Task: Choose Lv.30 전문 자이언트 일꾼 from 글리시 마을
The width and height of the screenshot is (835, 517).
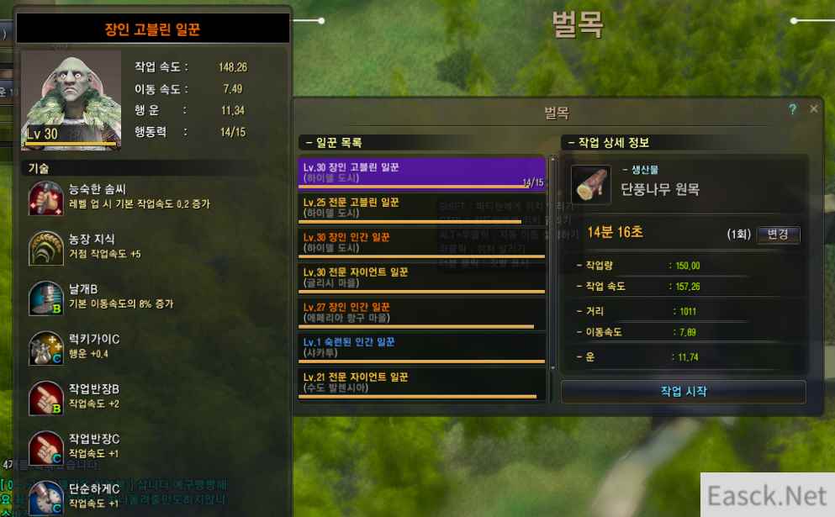Action: [x=421, y=278]
